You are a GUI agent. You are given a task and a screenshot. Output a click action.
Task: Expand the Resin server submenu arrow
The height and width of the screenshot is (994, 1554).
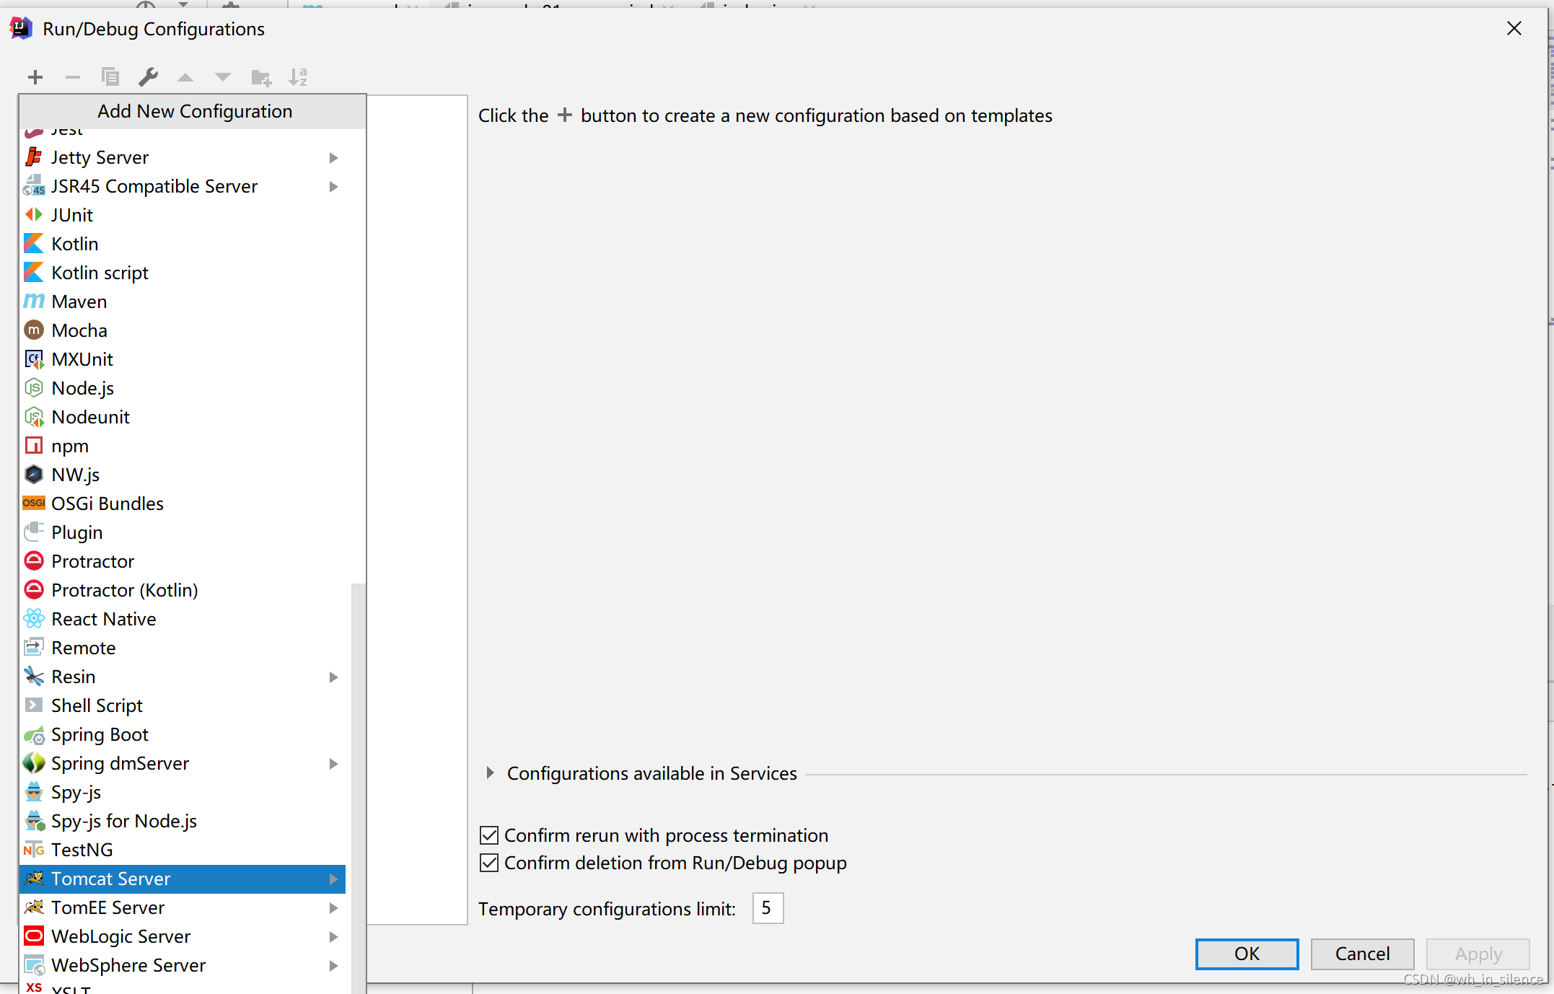[x=334, y=677]
